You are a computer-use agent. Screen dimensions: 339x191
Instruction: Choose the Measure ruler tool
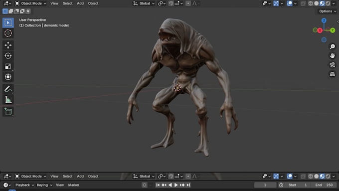point(8,100)
